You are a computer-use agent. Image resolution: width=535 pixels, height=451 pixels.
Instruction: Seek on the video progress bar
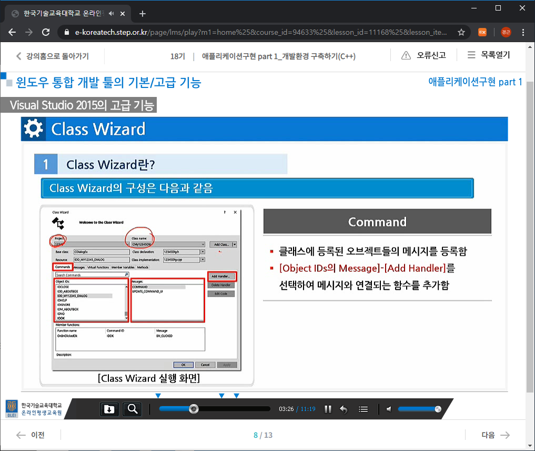coord(215,409)
